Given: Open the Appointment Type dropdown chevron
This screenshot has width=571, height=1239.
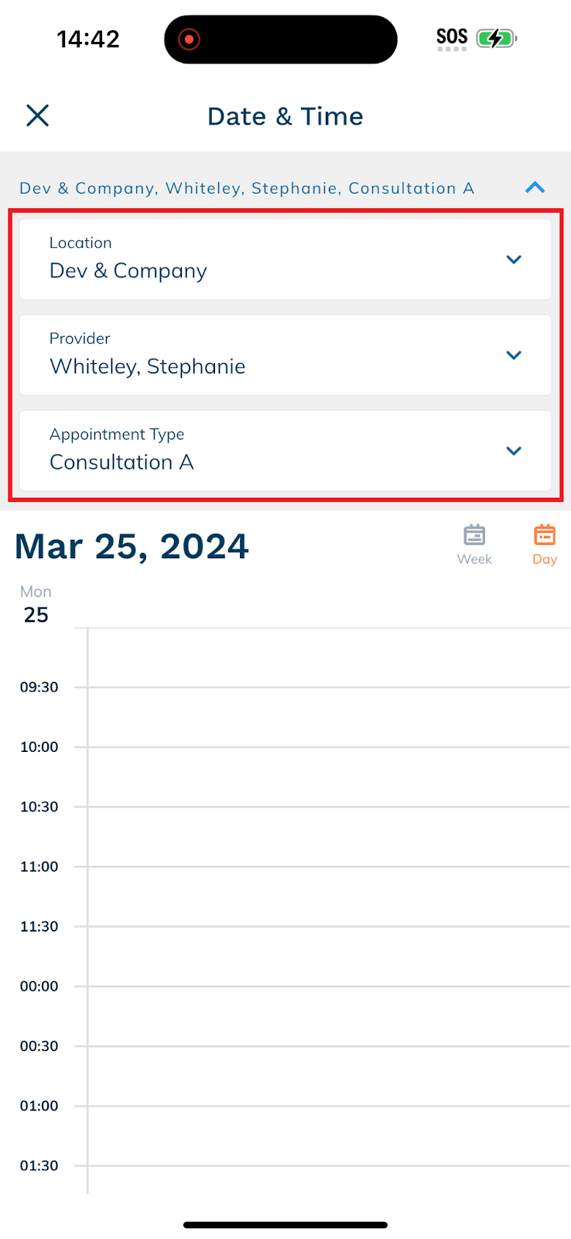Looking at the screenshot, I should (x=514, y=451).
